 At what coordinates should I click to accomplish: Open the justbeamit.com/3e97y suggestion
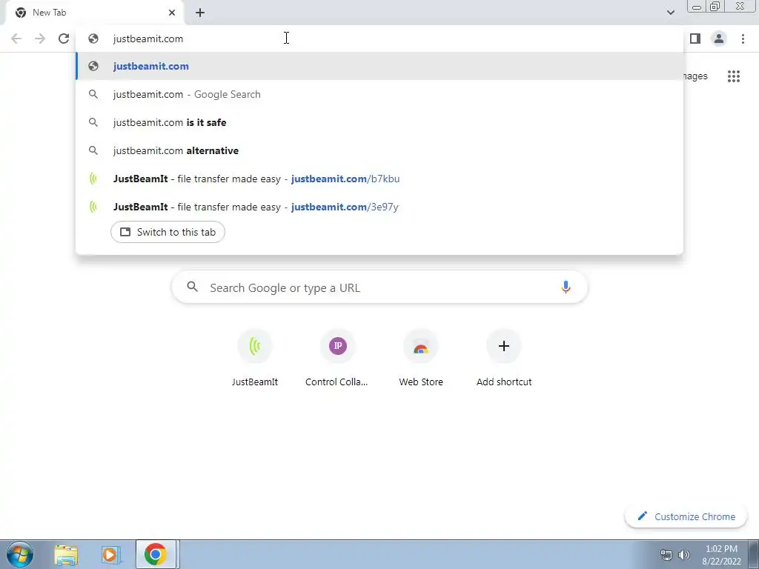coord(379,207)
